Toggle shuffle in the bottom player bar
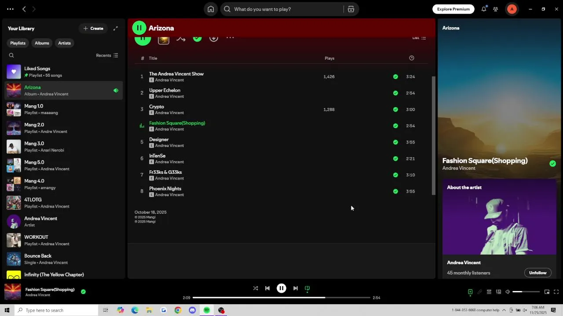This screenshot has width=563, height=316. coord(256,288)
